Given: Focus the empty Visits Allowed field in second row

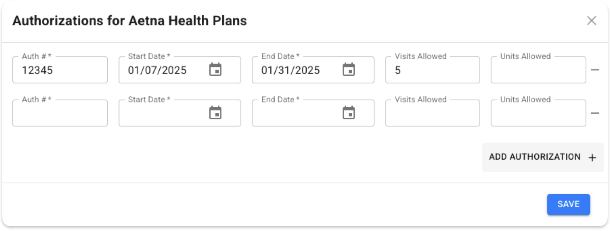Looking at the screenshot, I should (432, 113).
